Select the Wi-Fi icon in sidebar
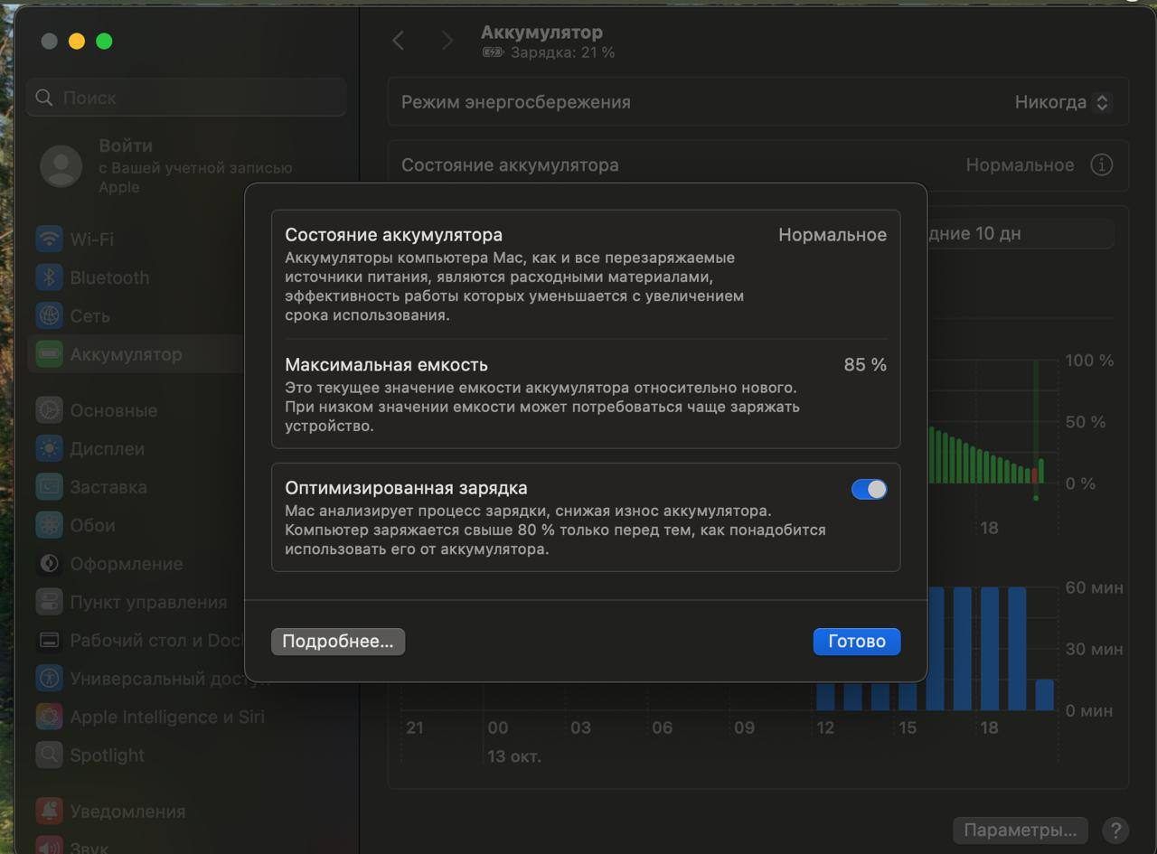Screen dimensions: 1157x854 click(49, 239)
